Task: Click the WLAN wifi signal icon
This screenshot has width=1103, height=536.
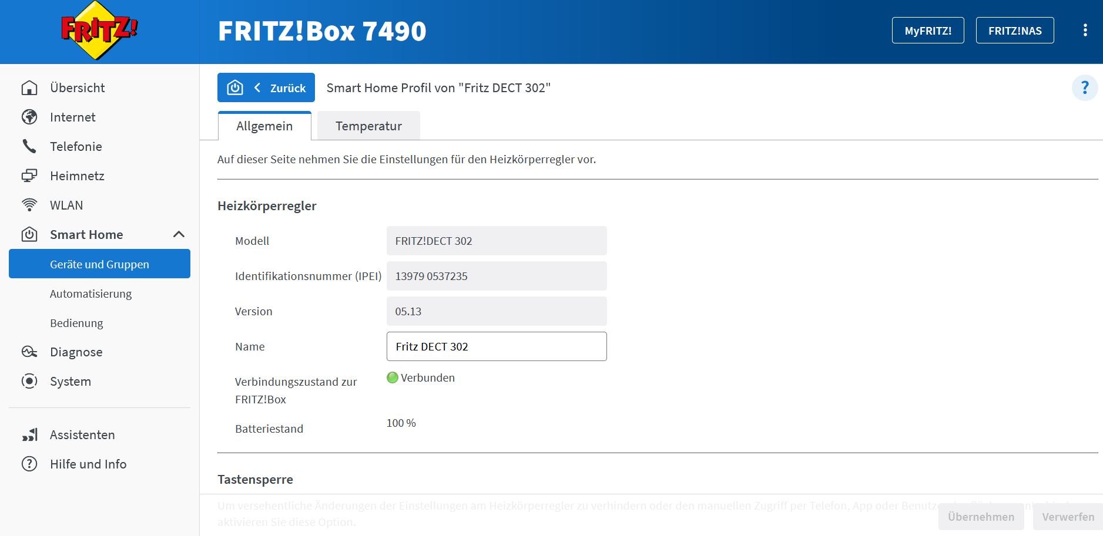Action: tap(29, 205)
